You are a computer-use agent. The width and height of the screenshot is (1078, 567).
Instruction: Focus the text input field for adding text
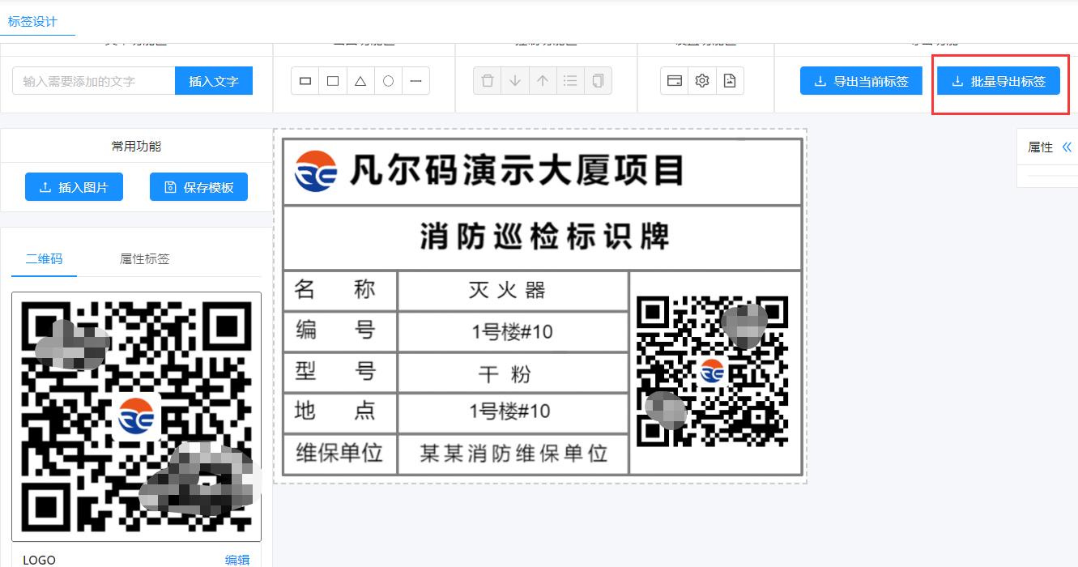pyautogui.click(x=94, y=81)
